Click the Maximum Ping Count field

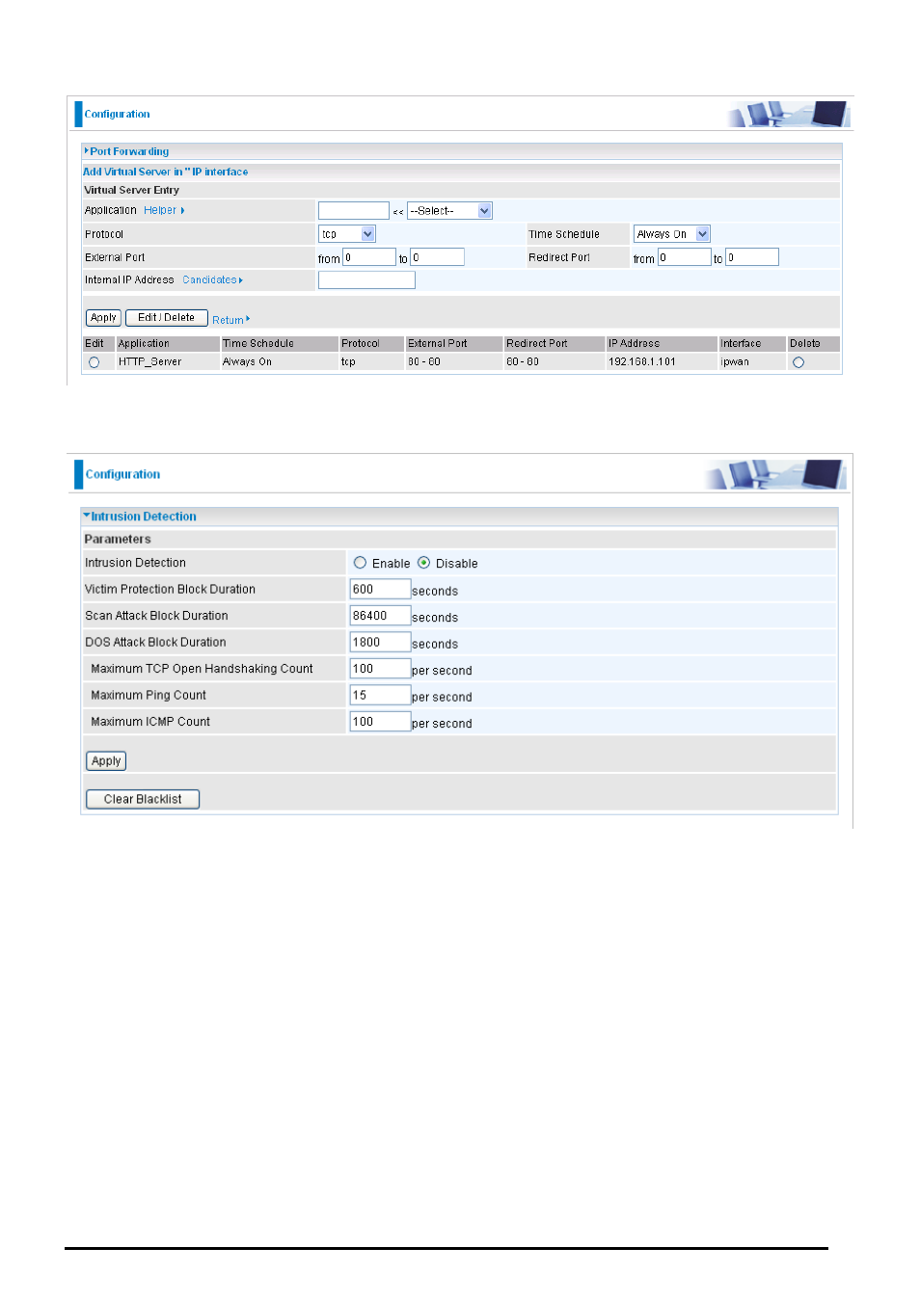[x=380, y=695]
